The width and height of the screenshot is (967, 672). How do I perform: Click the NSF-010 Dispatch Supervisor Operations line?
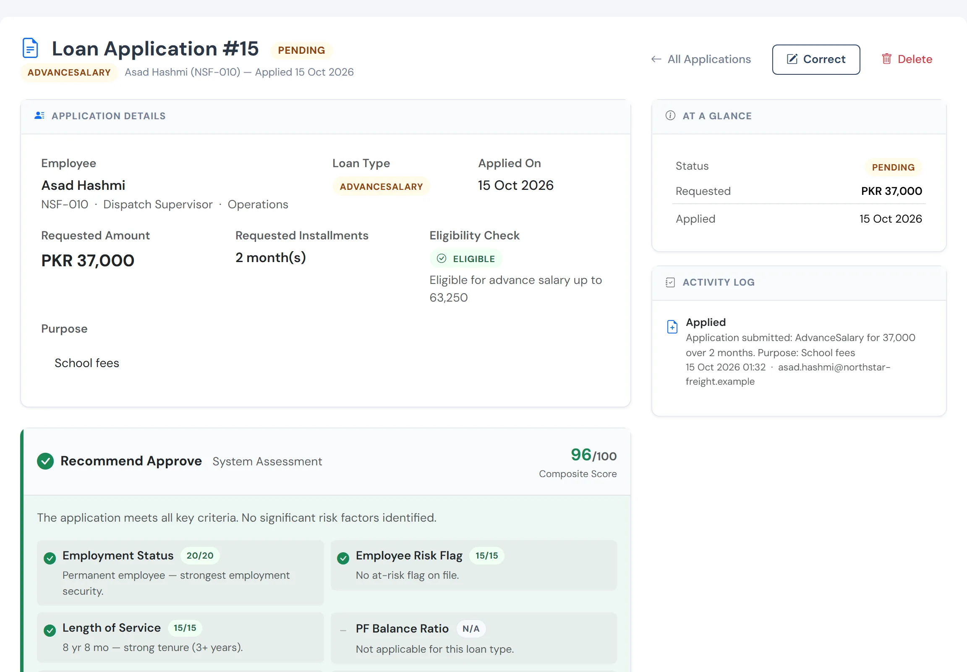click(x=165, y=205)
